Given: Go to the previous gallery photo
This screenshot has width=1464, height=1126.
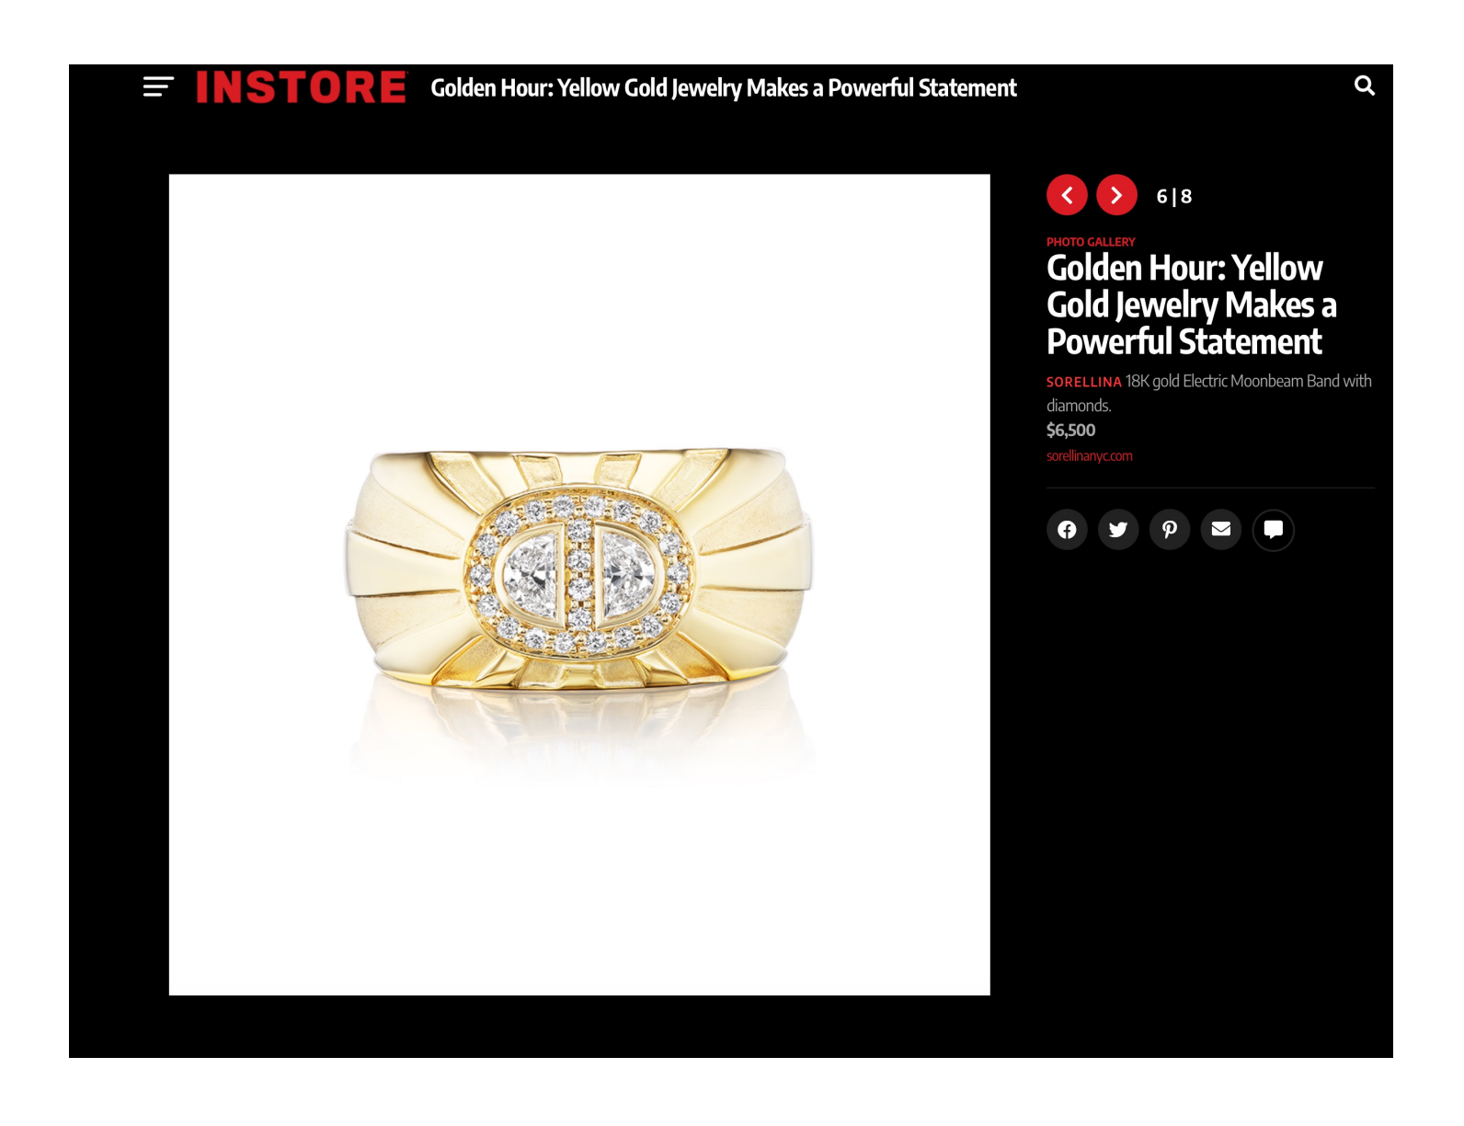Looking at the screenshot, I should (x=1067, y=195).
